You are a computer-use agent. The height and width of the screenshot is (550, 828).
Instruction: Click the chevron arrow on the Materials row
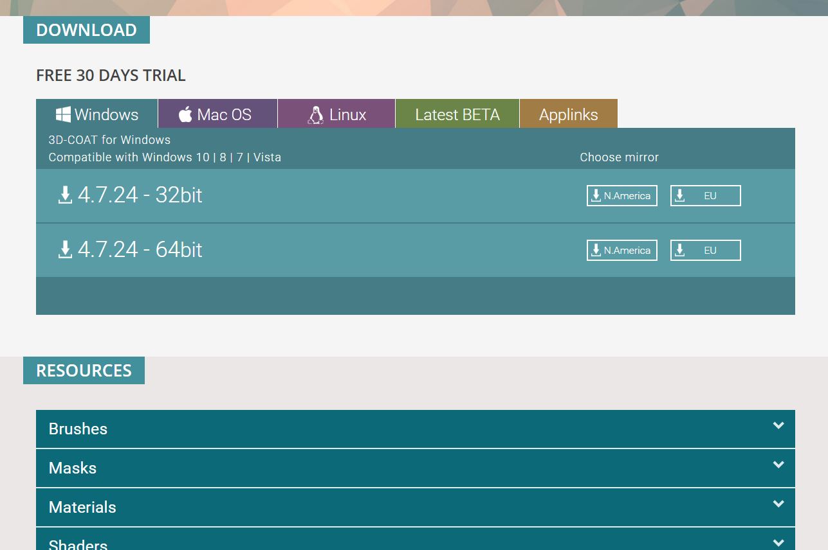(x=778, y=504)
